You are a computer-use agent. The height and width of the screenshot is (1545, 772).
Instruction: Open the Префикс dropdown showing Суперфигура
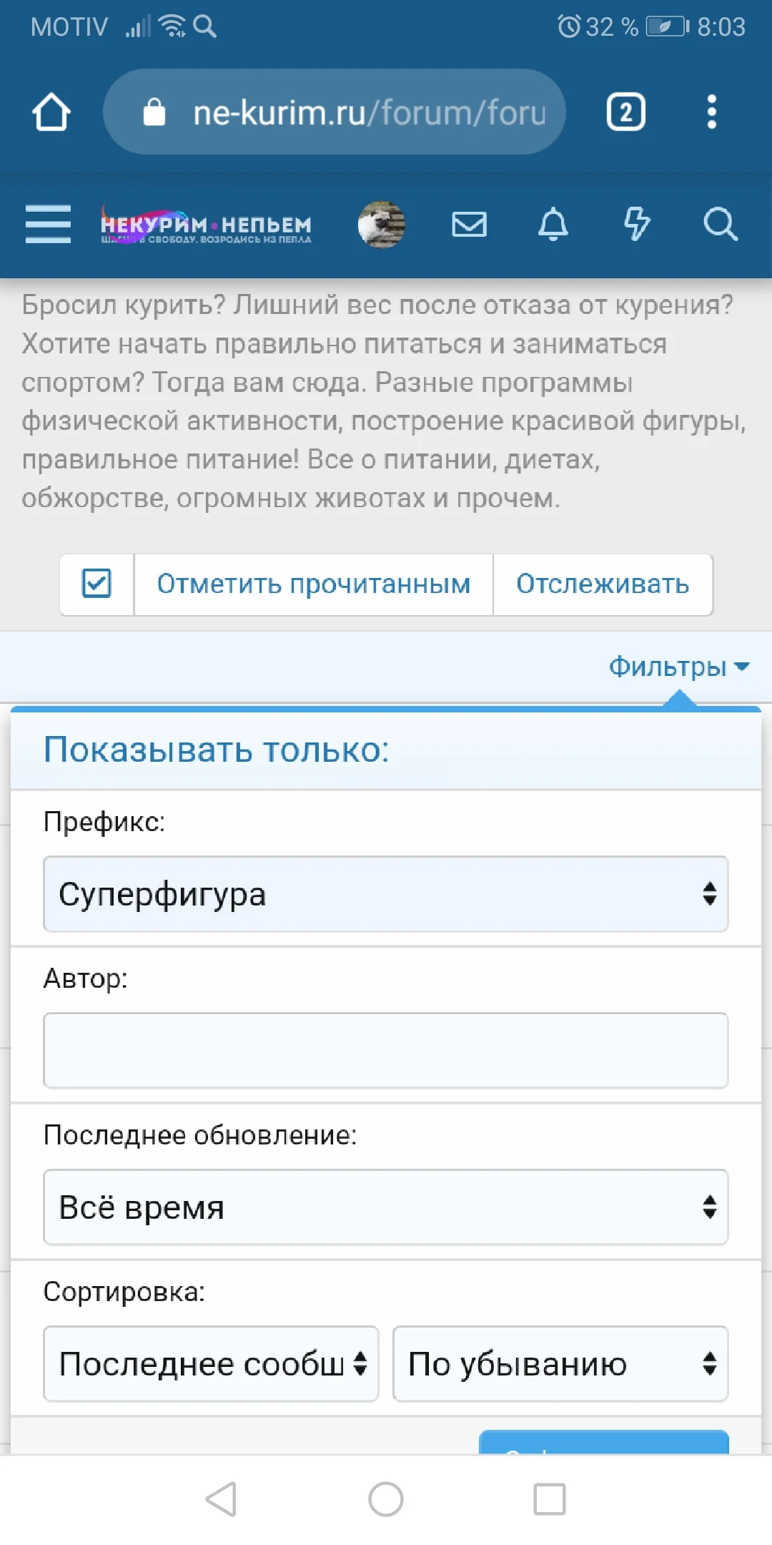[386, 894]
